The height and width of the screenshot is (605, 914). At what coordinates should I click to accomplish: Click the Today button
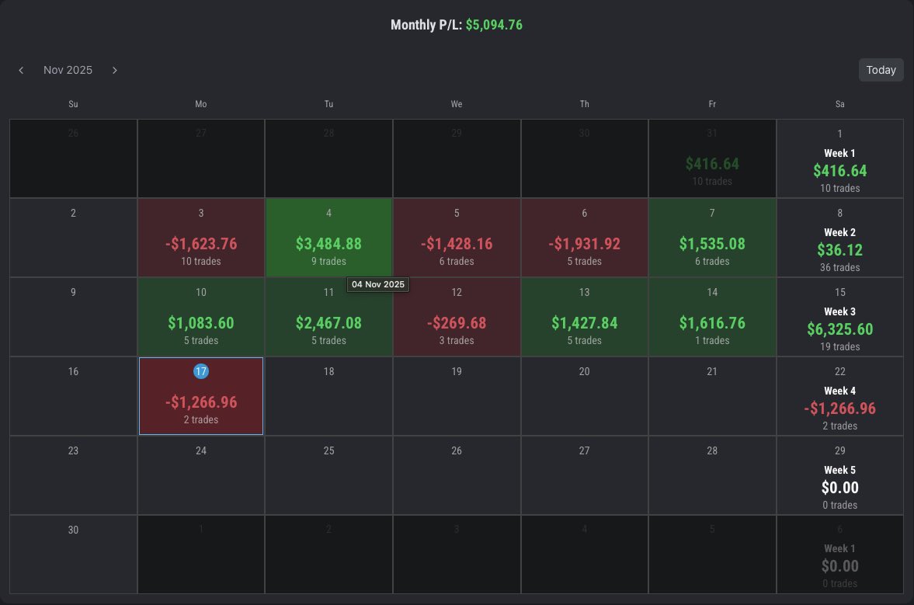(881, 70)
